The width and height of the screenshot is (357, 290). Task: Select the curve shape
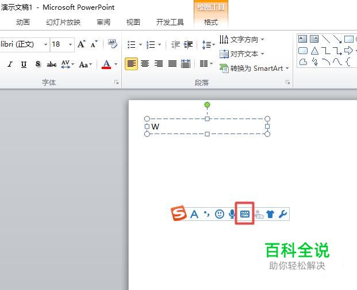click(x=337, y=62)
